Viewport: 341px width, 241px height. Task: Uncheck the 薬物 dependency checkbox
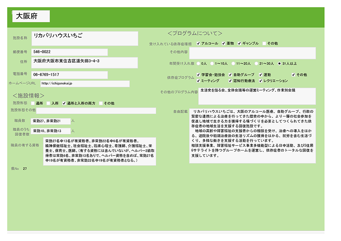(224, 43)
